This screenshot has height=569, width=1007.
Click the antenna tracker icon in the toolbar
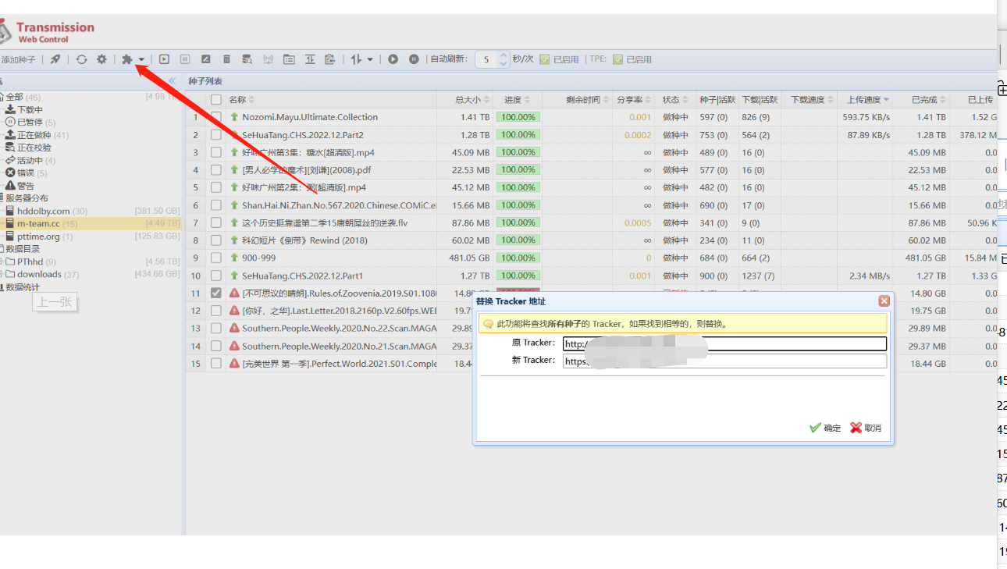click(x=268, y=59)
